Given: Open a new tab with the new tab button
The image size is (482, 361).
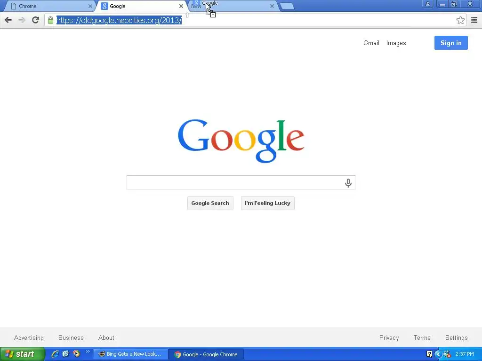Looking at the screenshot, I should click(288, 6).
